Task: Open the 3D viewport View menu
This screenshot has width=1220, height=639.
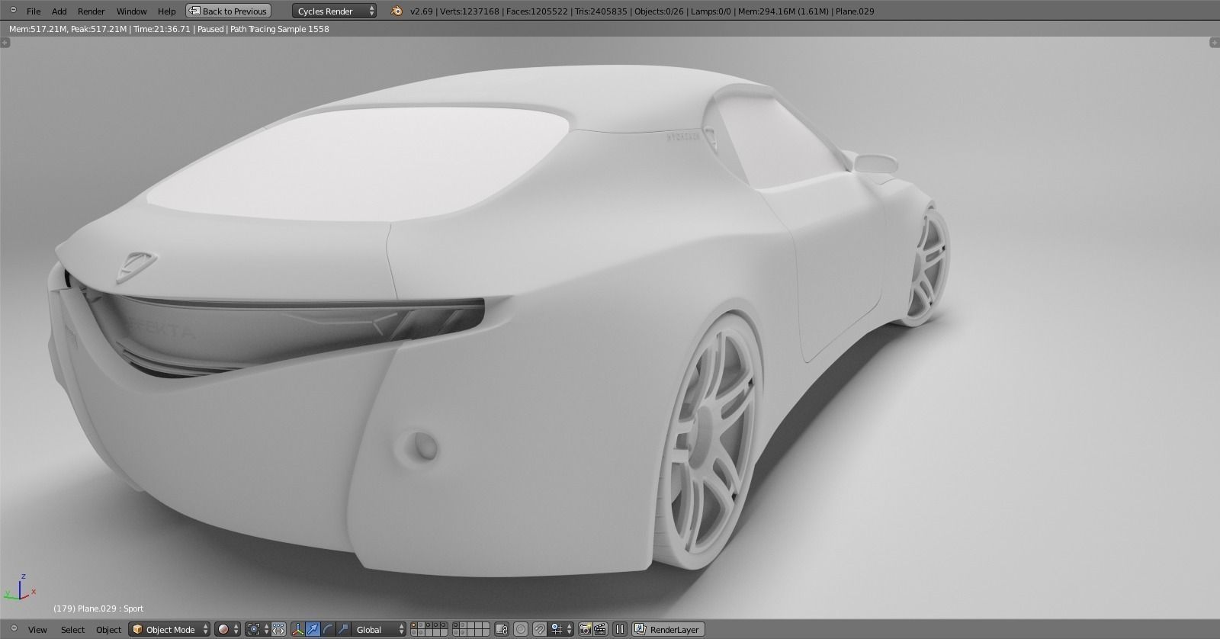Action: point(37,630)
